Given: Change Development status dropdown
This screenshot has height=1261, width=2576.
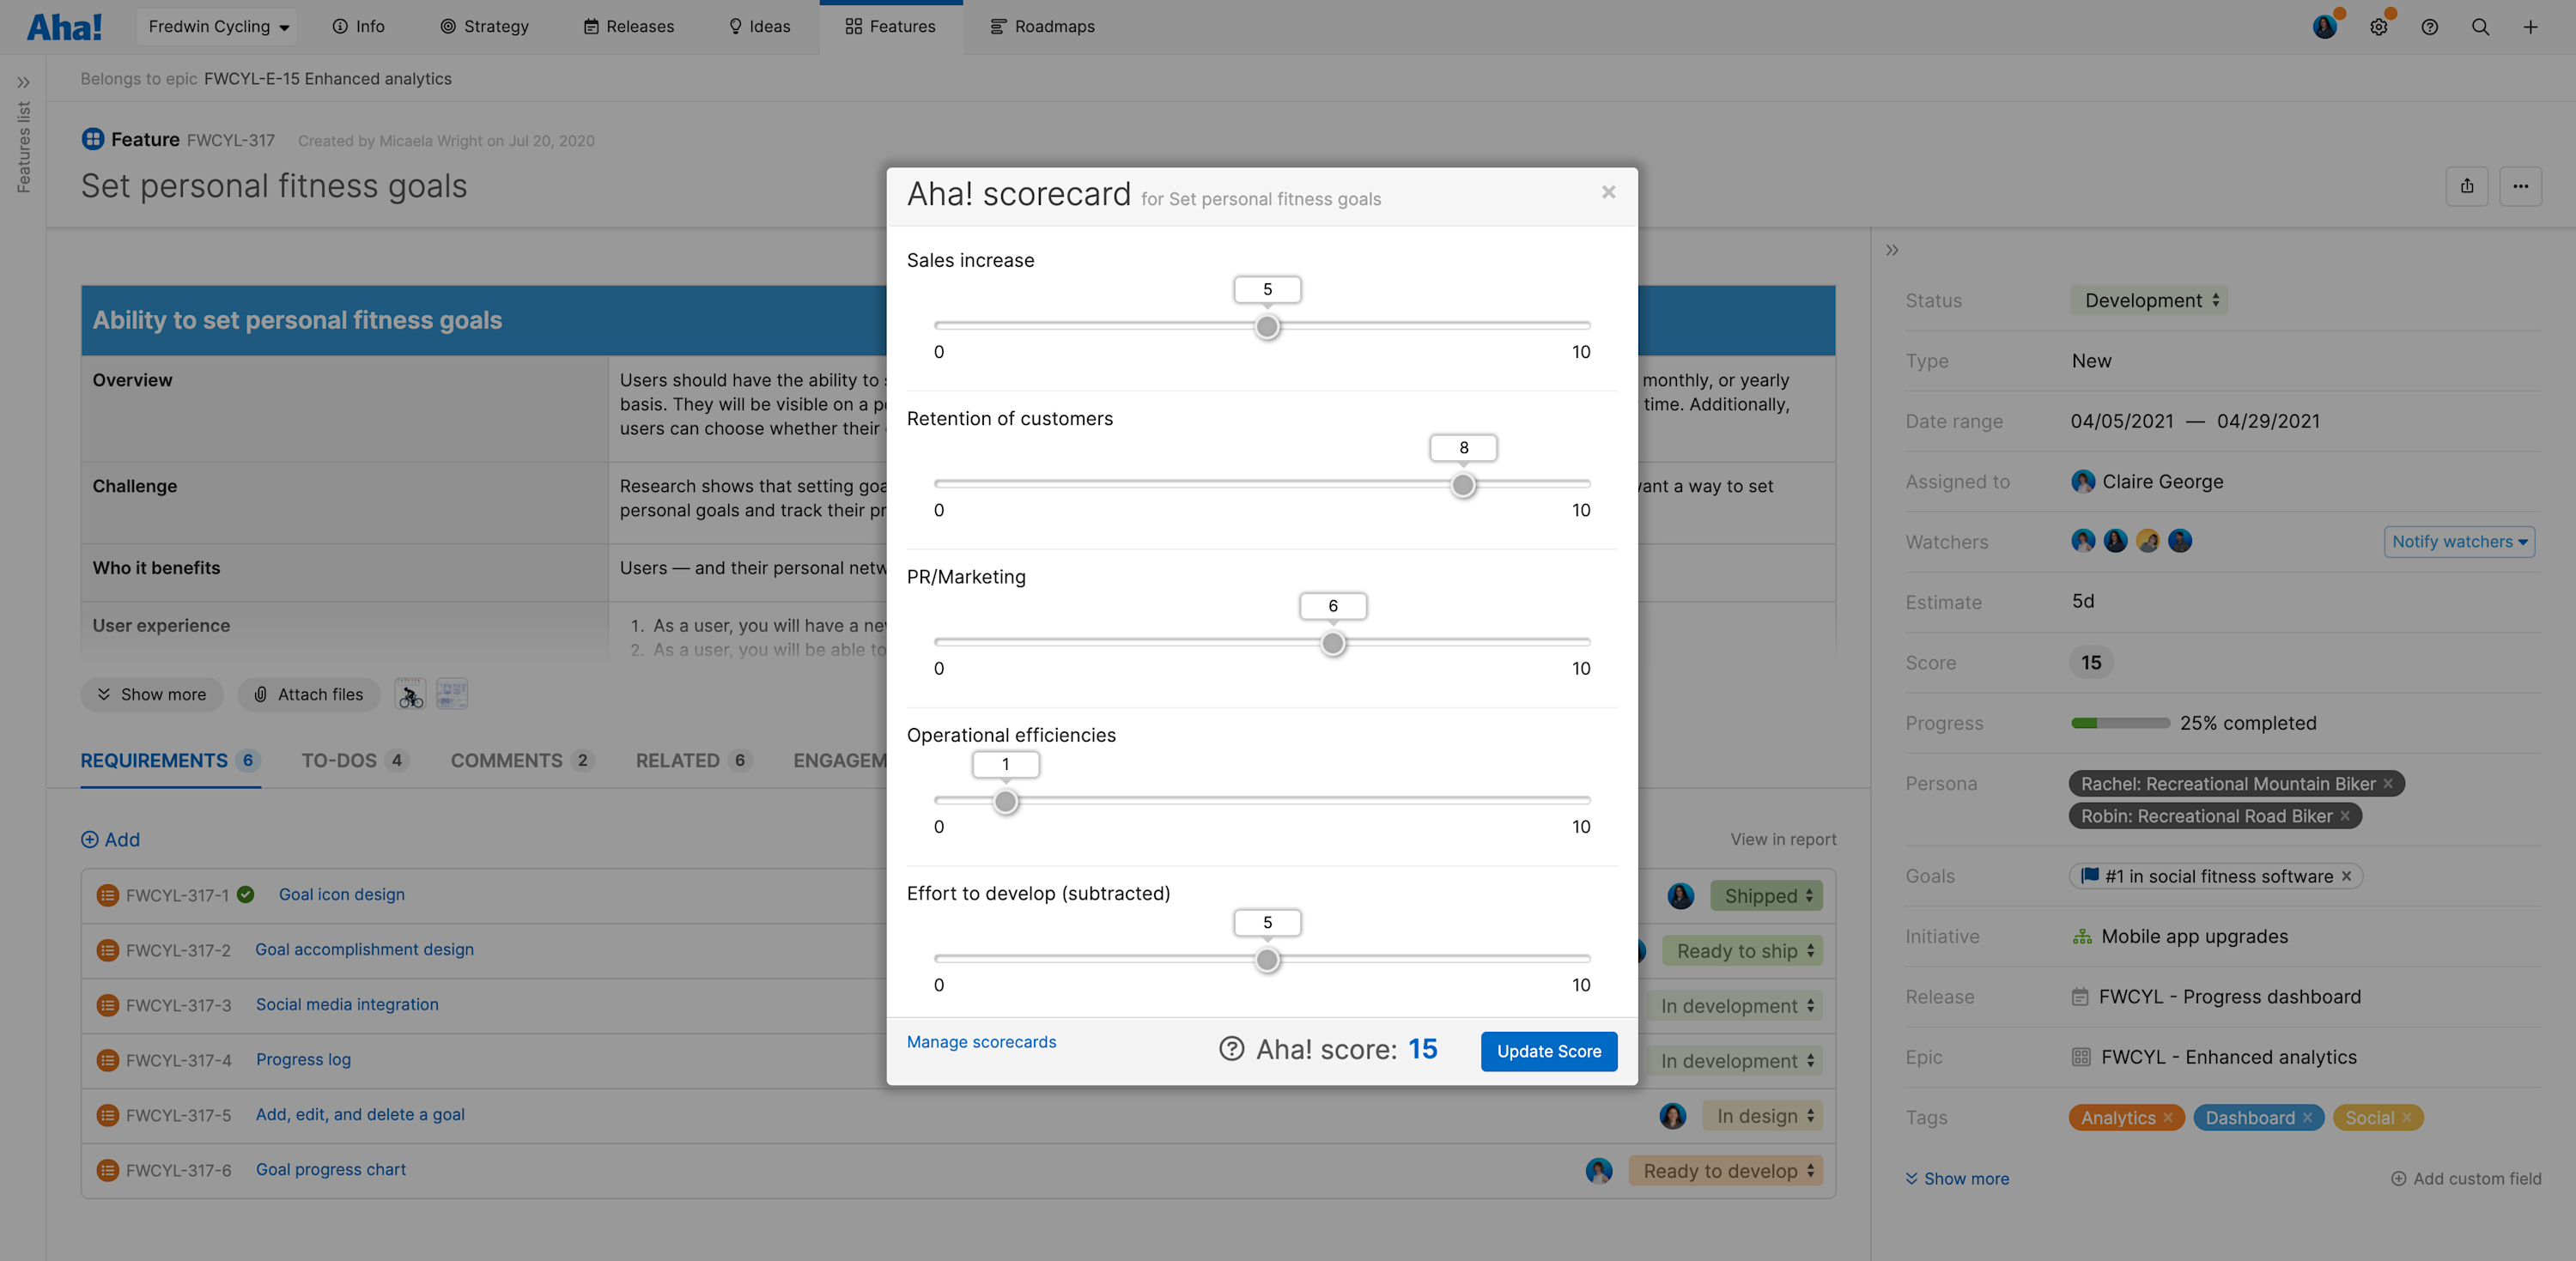Looking at the screenshot, I should pyautogui.click(x=2149, y=301).
